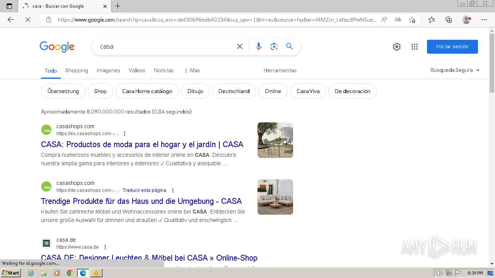This screenshot has height=278, width=495.
Task: Select Übersetzung filter chip
Action: (63, 91)
